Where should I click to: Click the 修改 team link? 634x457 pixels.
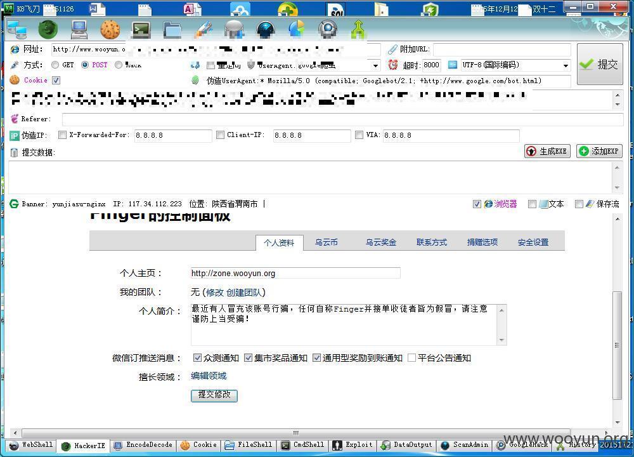[x=215, y=292]
